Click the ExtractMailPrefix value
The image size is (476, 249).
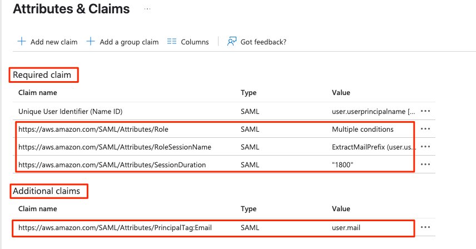[x=373, y=147]
